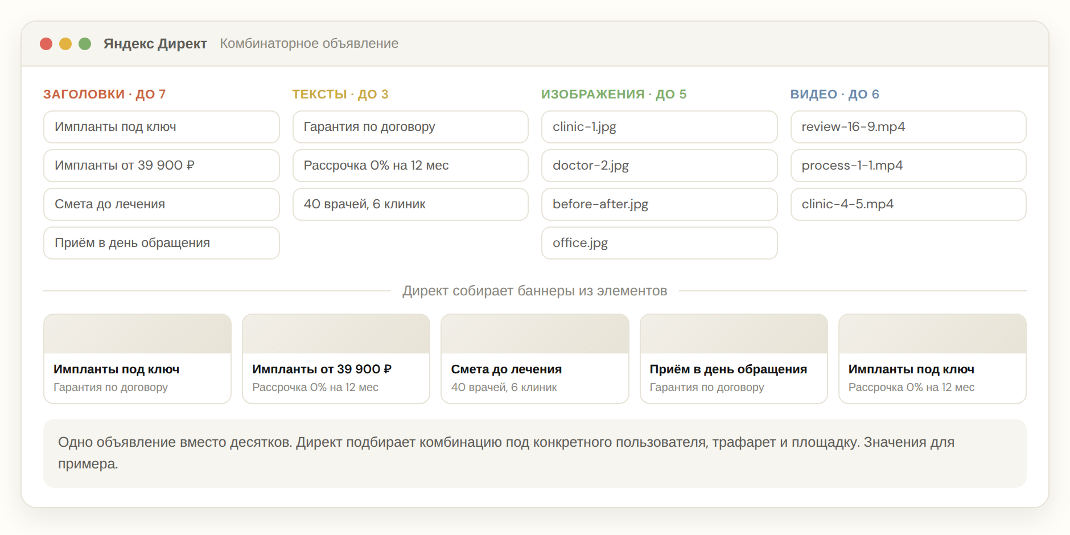The height and width of the screenshot is (535, 1070).
Task: Choose «Импланты от 39 900 ₽» in the Заголовки list
Action: pyautogui.click(x=162, y=166)
